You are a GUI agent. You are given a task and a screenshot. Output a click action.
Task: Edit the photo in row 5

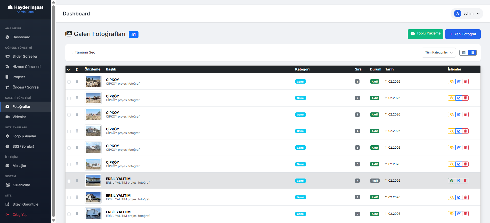459,148
